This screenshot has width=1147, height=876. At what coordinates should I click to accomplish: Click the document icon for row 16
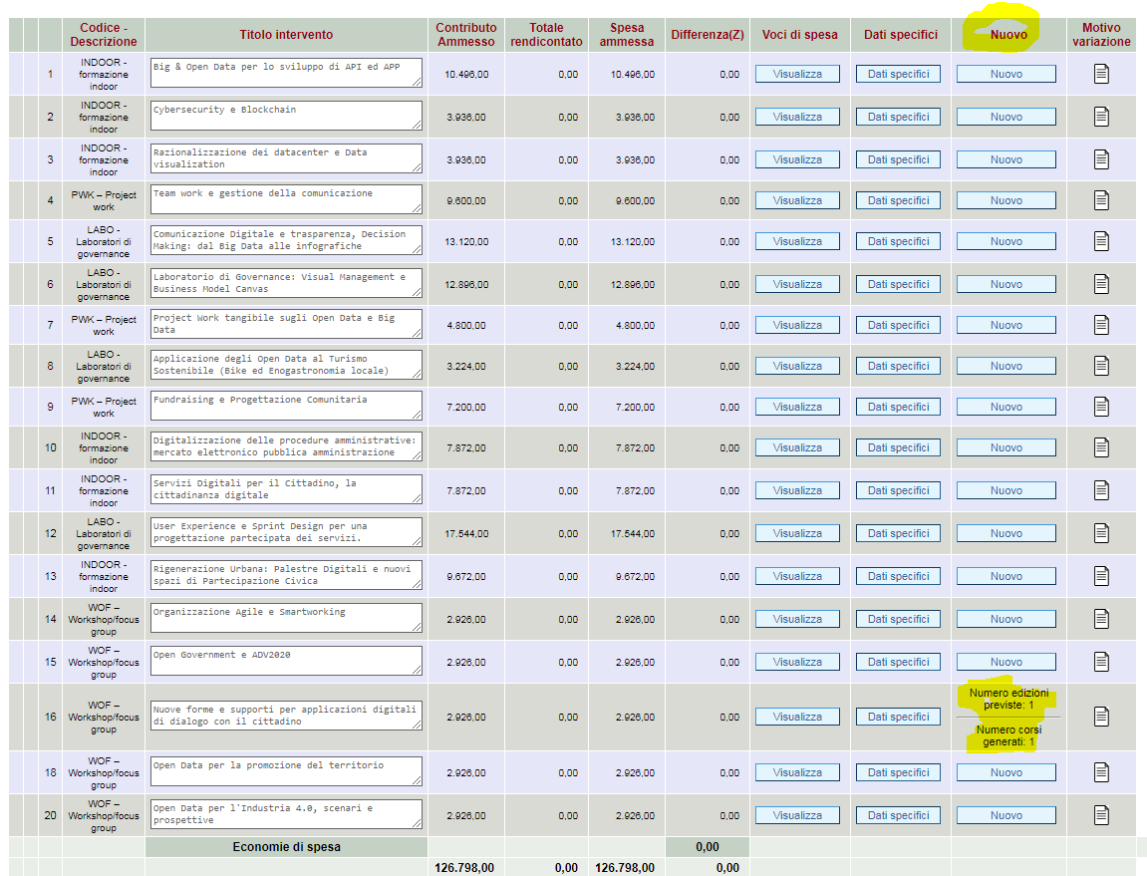click(x=1101, y=717)
